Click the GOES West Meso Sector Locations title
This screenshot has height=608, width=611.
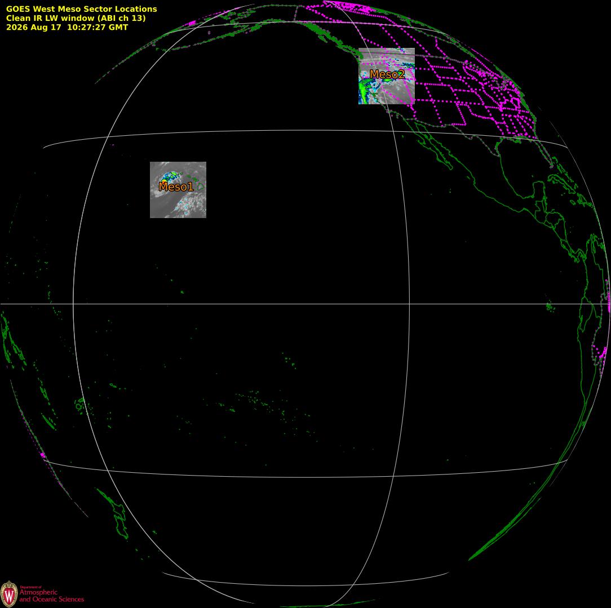(x=81, y=9)
